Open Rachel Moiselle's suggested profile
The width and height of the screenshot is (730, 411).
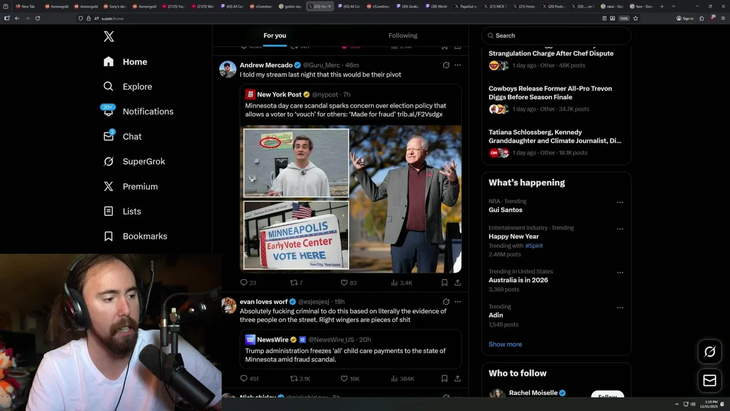[x=533, y=393]
